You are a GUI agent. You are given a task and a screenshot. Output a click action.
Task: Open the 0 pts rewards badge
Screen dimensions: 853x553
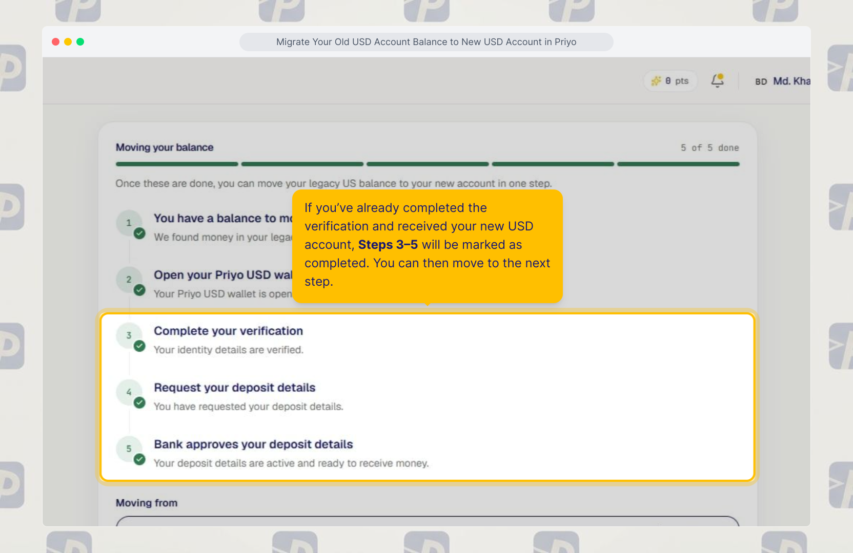coord(670,81)
